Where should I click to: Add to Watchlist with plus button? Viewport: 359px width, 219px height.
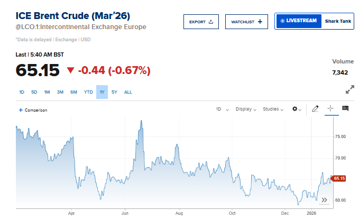click(246, 22)
